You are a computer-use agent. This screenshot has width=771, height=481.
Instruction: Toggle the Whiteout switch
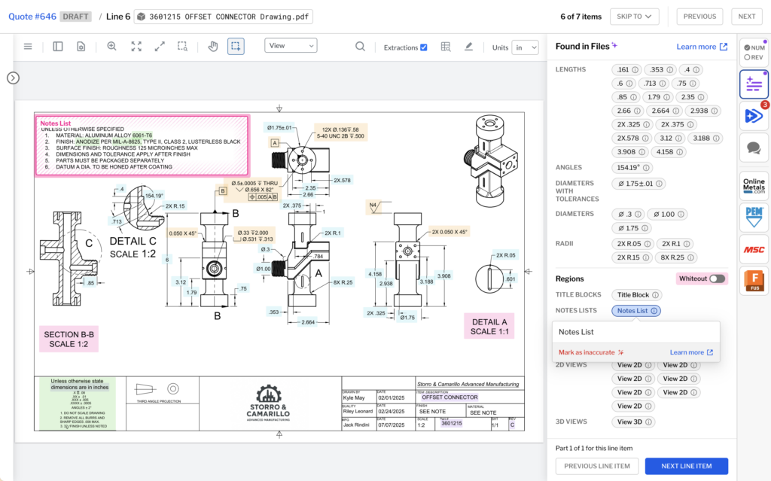(x=717, y=279)
